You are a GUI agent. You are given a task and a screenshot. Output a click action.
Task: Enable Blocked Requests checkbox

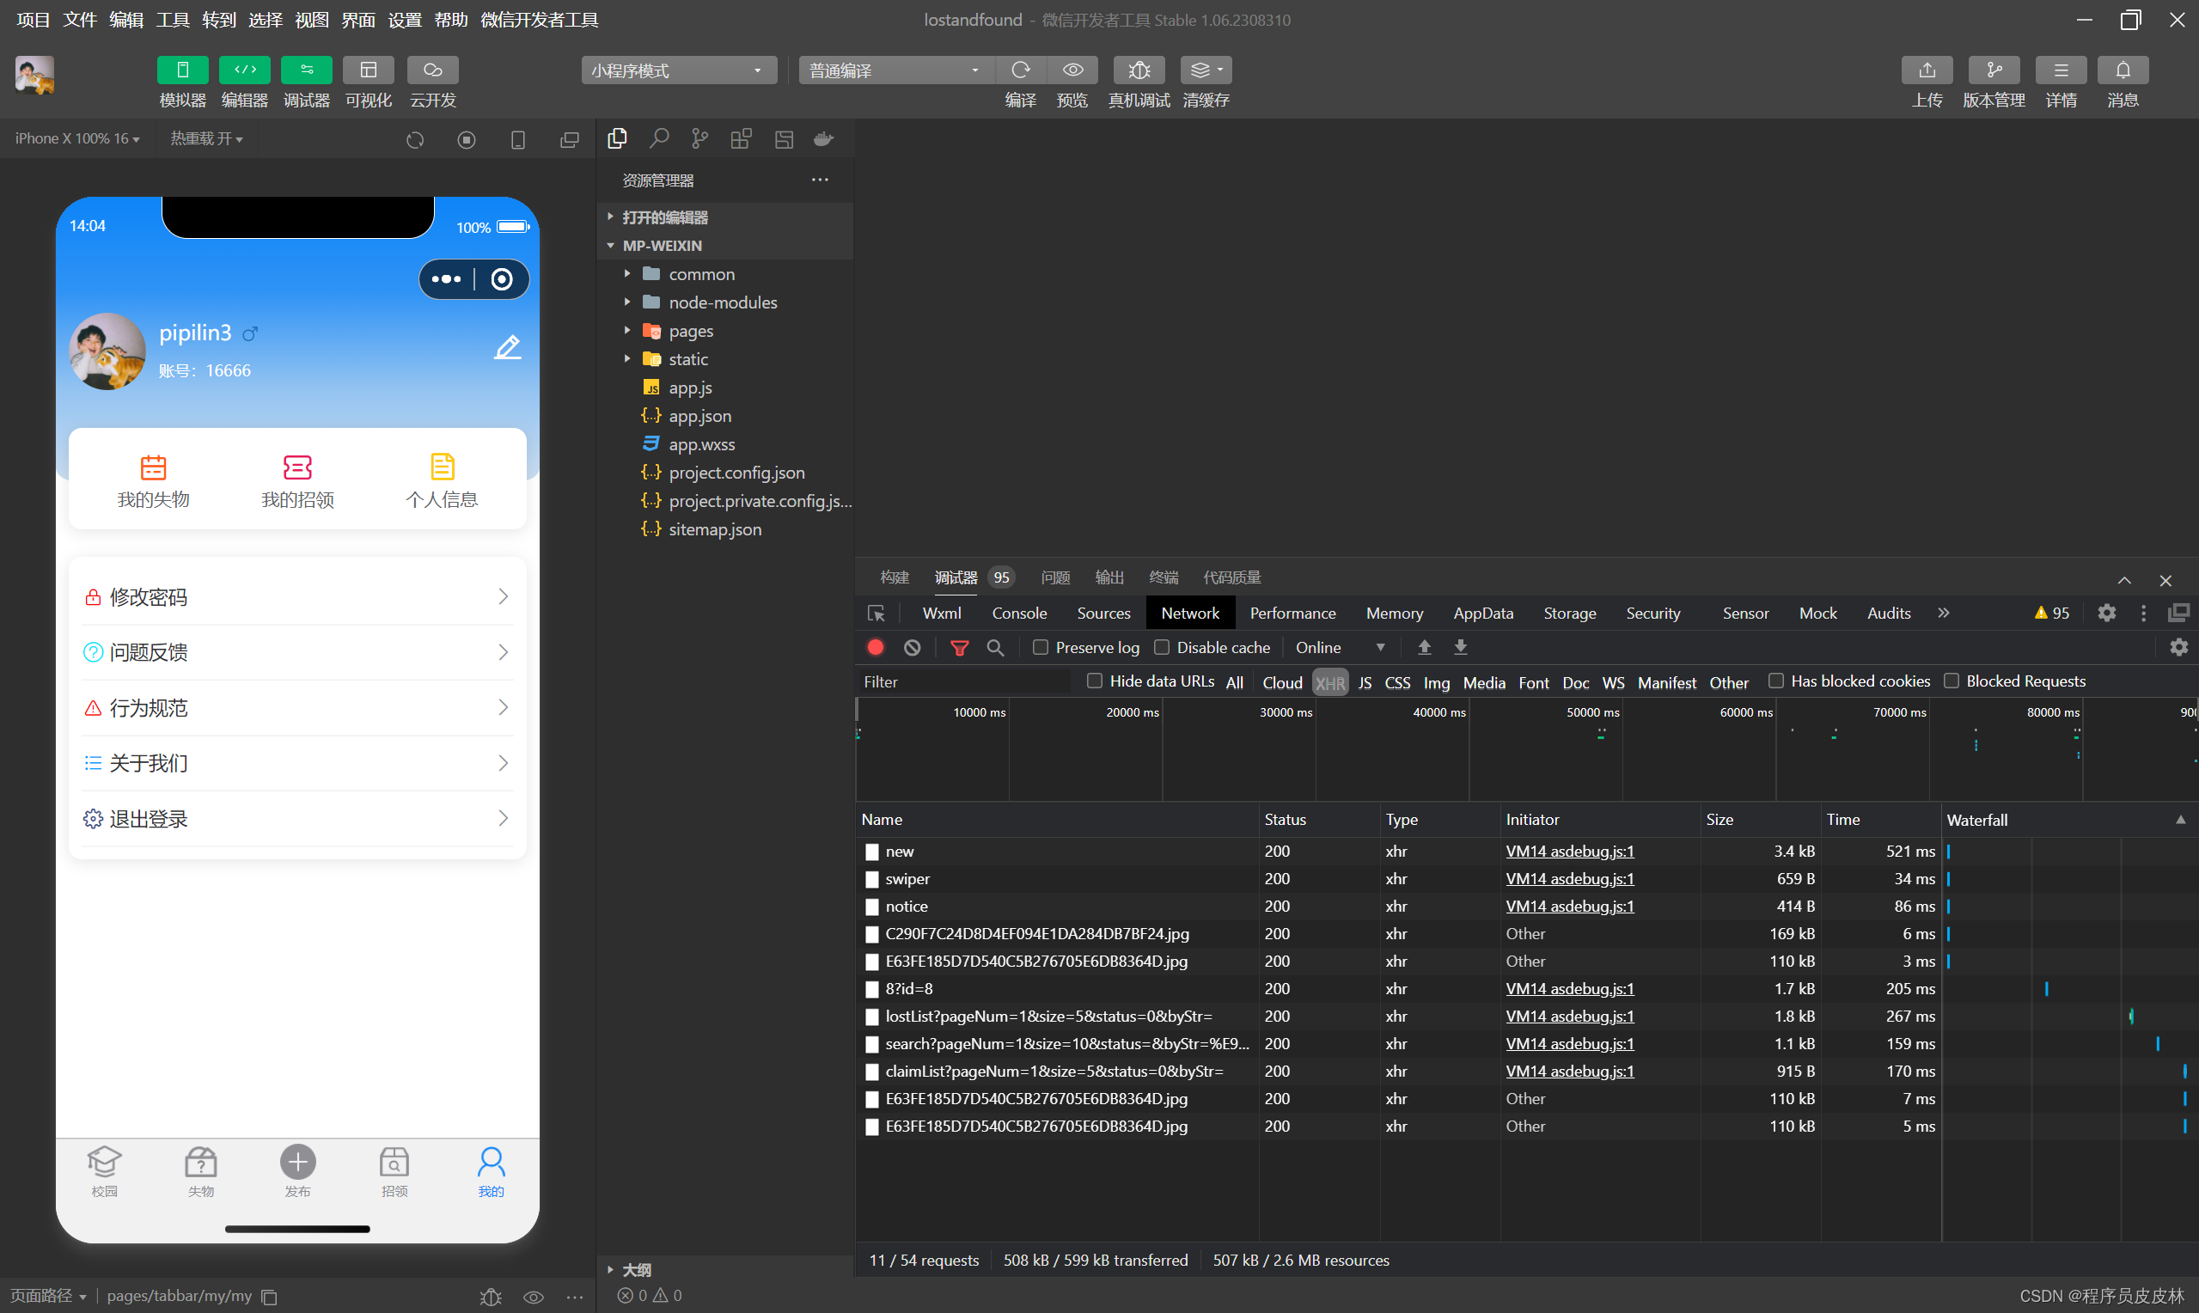pos(1949,680)
